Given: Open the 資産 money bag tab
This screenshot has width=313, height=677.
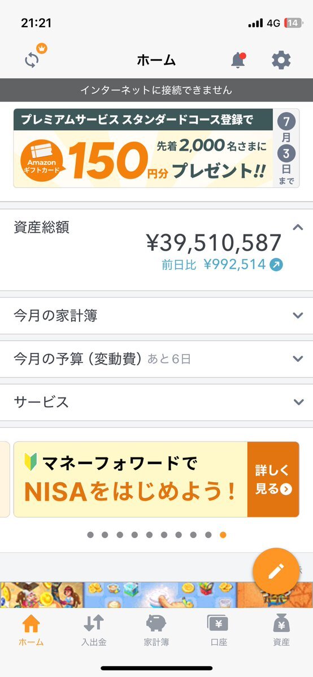Looking at the screenshot, I should point(281,630).
